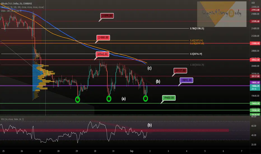Select the RSI (14, close, SMA) legend
This screenshot has width=261, height=154.
(13, 119)
